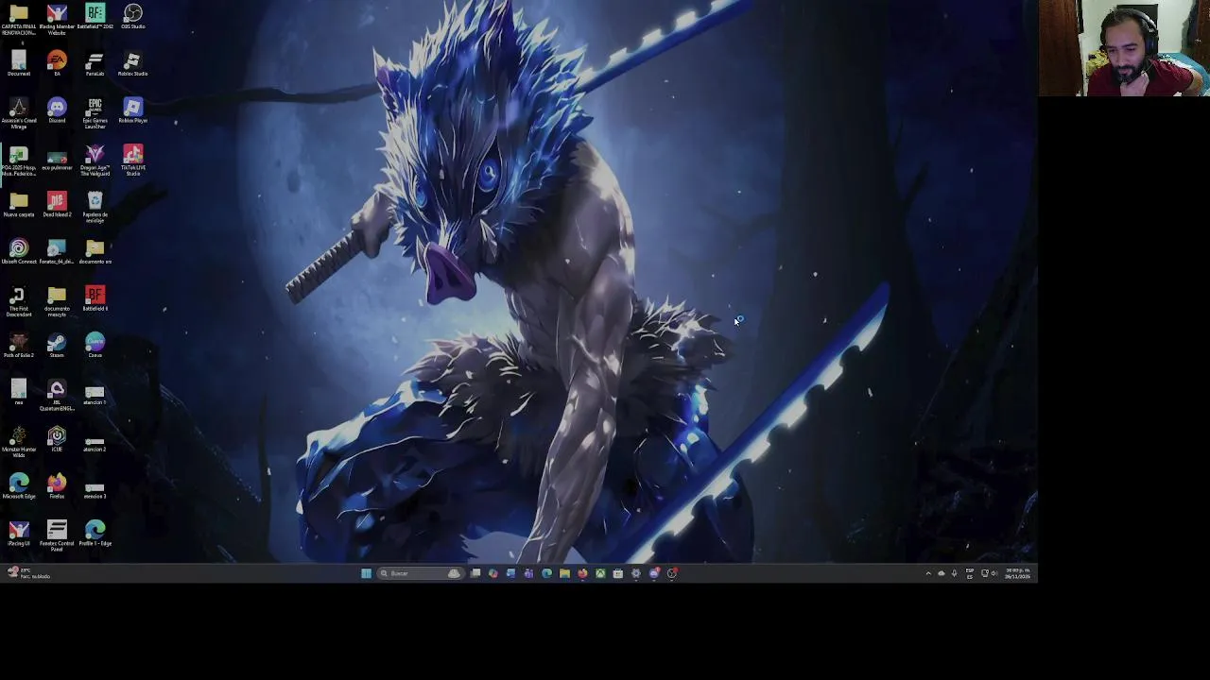This screenshot has height=680, width=1210.
Task: Open the iCUE desktop shortcut
Action: (x=57, y=440)
